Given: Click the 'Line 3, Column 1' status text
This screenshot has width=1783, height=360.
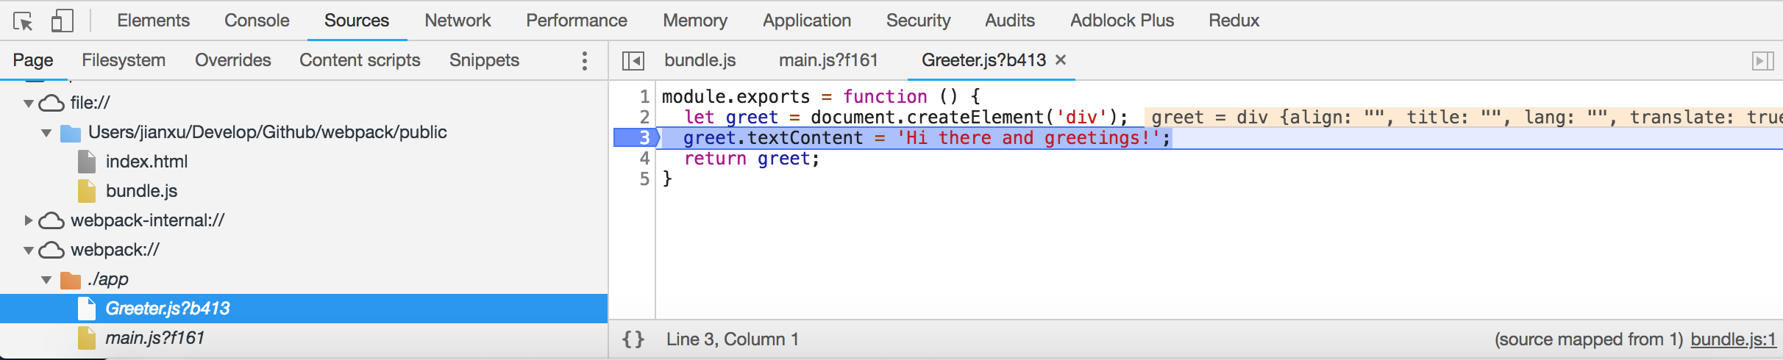Looking at the screenshot, I should tap(733, 339).
